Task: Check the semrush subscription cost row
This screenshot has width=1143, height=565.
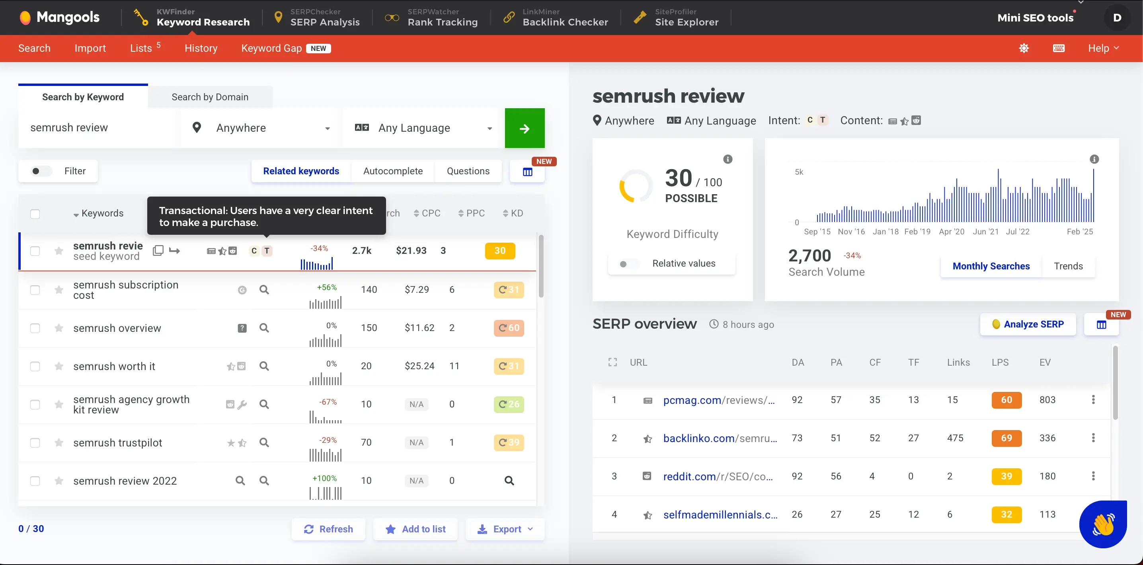Action: (35, 290)
